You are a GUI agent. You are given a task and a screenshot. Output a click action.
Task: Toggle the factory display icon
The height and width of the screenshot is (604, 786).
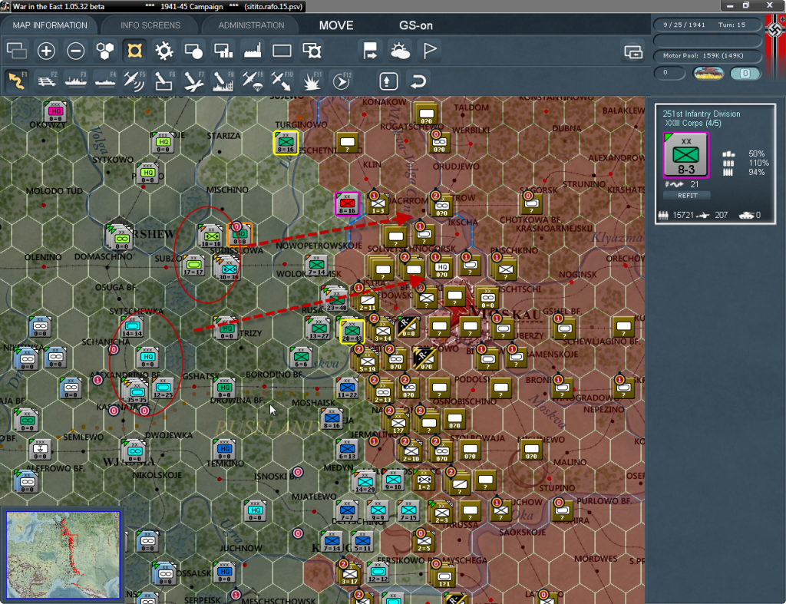pyautogui.click(x=252, y=51)
